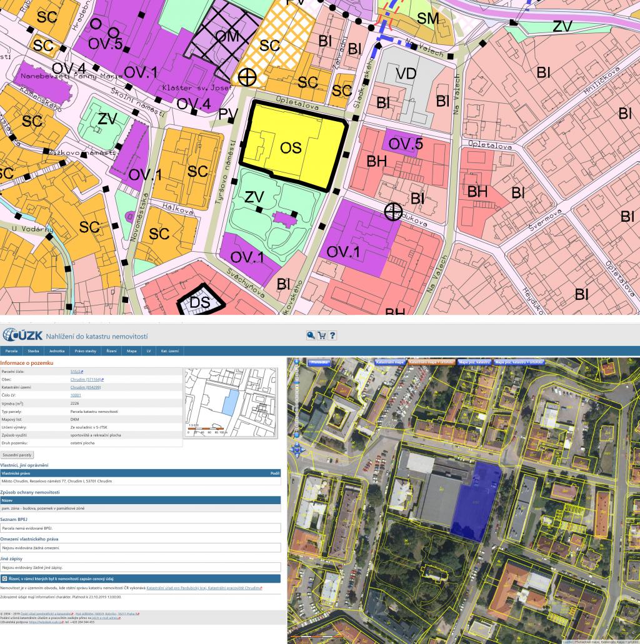Viewport: 640px width, 644px height.
Task: Switch to Katastrální mapa layer
Action: click(x=390, y=362)
